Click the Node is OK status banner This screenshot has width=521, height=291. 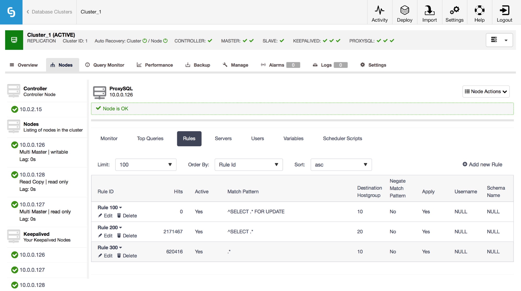[302, 109]
